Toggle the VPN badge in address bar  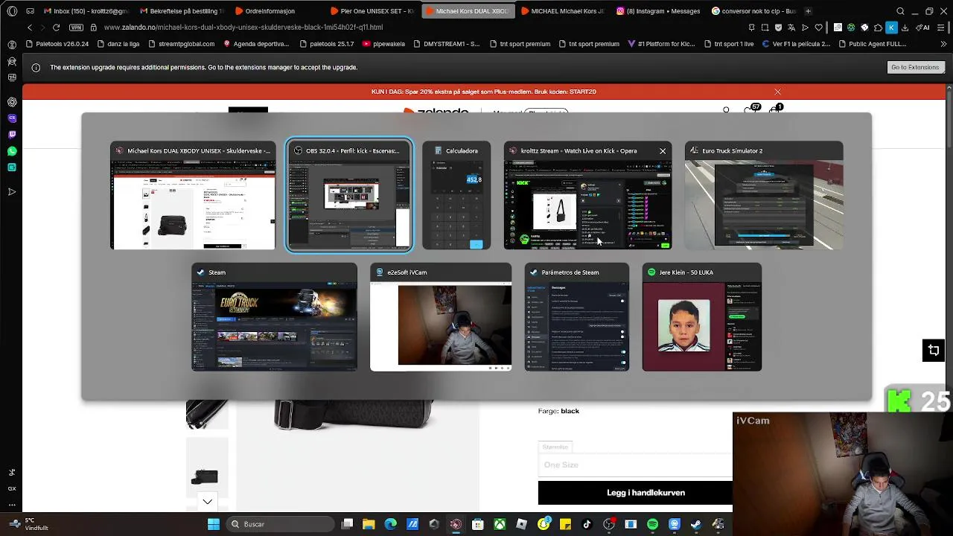[x=76, y=28]
